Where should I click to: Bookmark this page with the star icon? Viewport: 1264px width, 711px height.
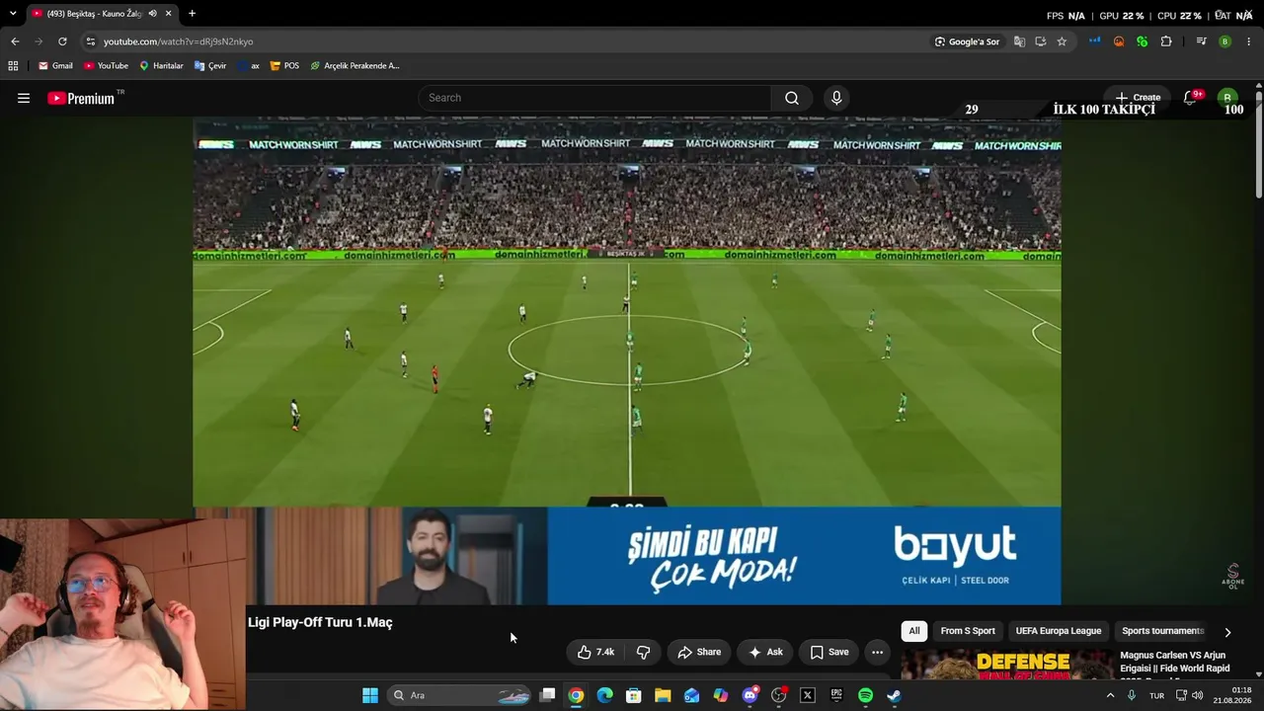tap(1062, 41)
